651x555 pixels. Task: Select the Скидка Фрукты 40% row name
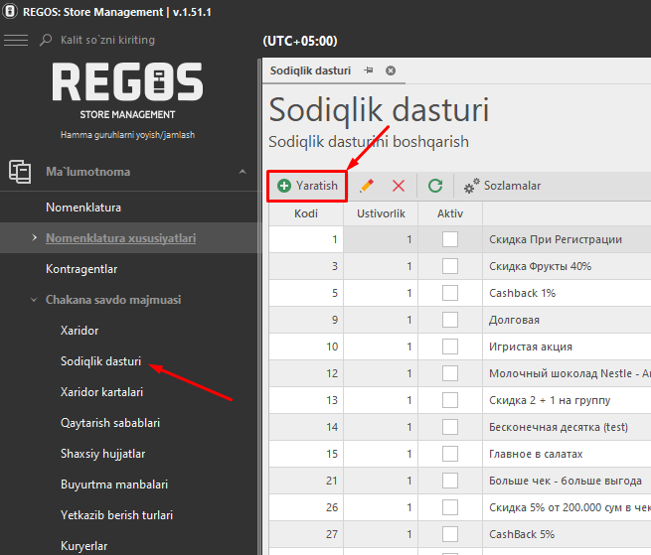540,266
